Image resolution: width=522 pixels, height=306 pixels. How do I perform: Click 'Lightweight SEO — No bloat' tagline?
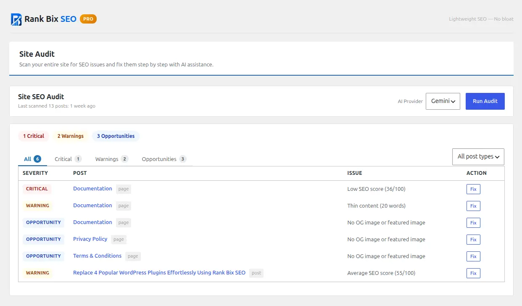(x=481, y=19)
